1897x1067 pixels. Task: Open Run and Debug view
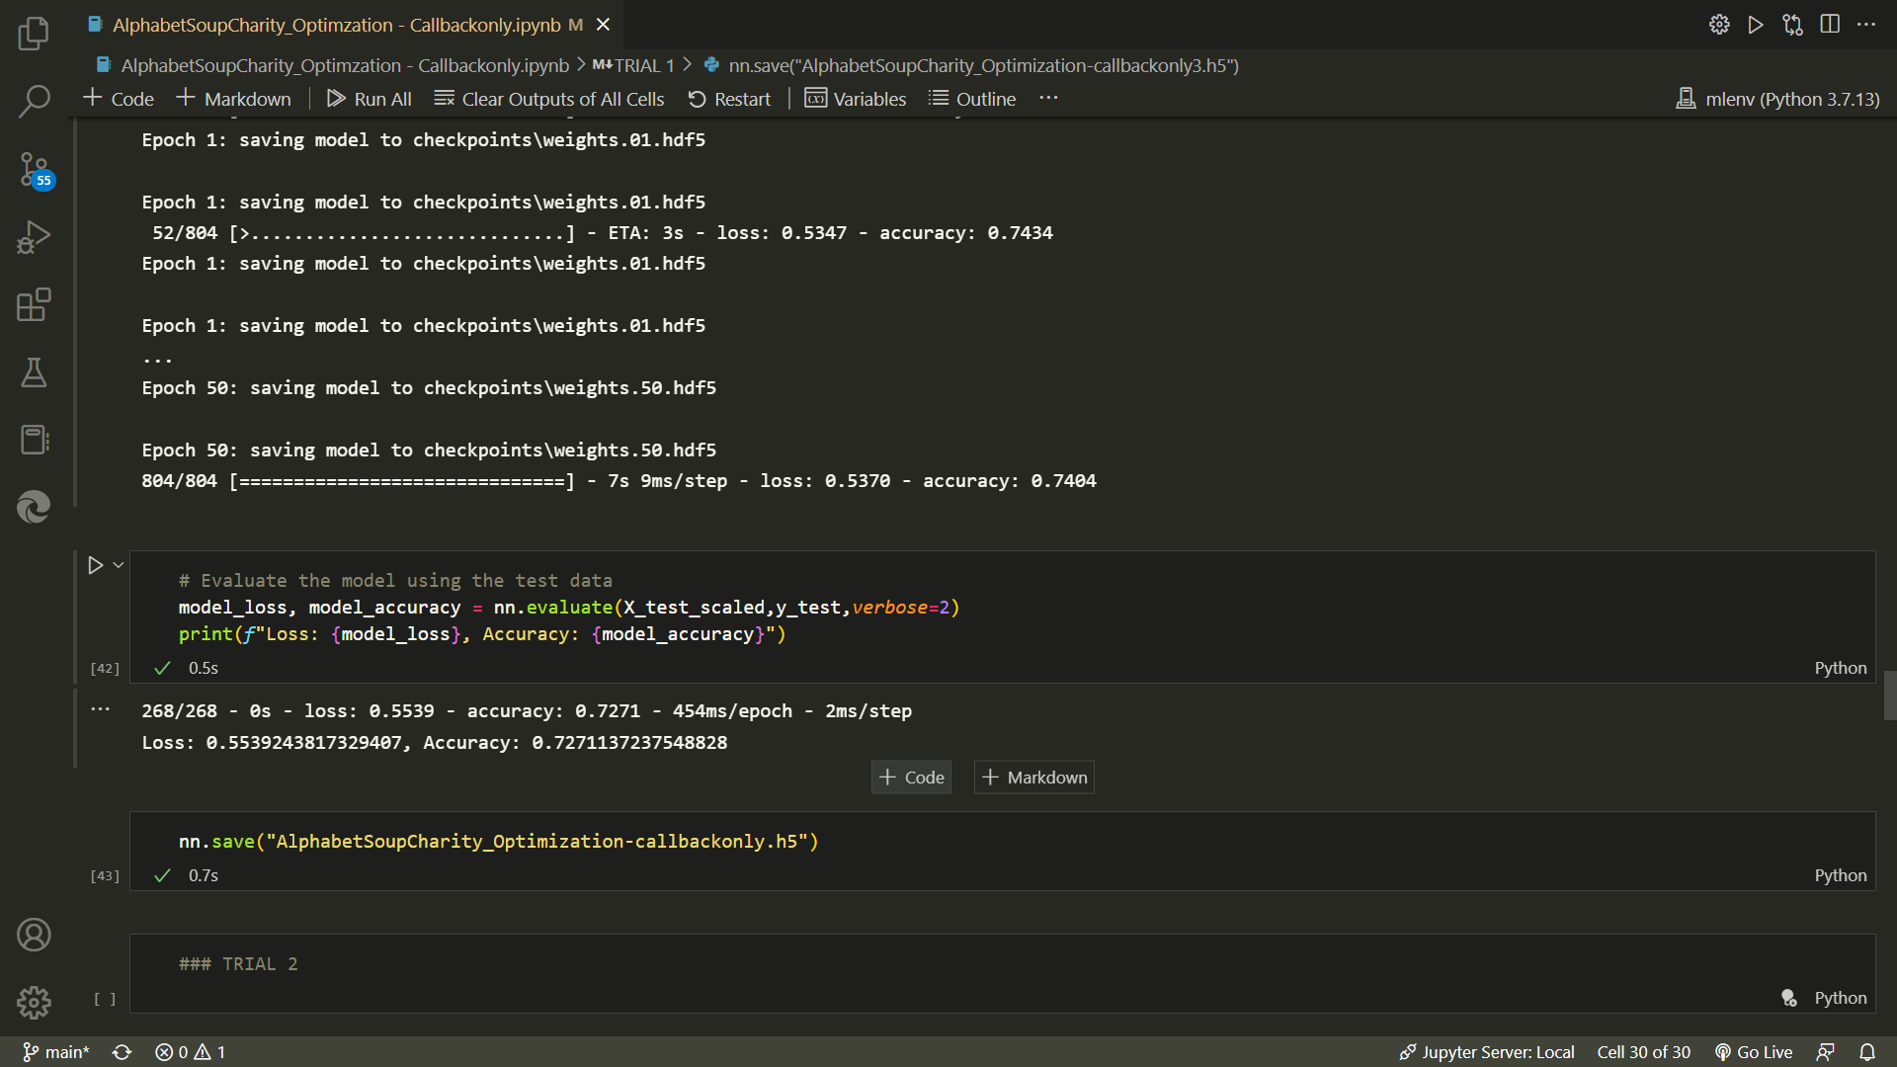point(34,237)
